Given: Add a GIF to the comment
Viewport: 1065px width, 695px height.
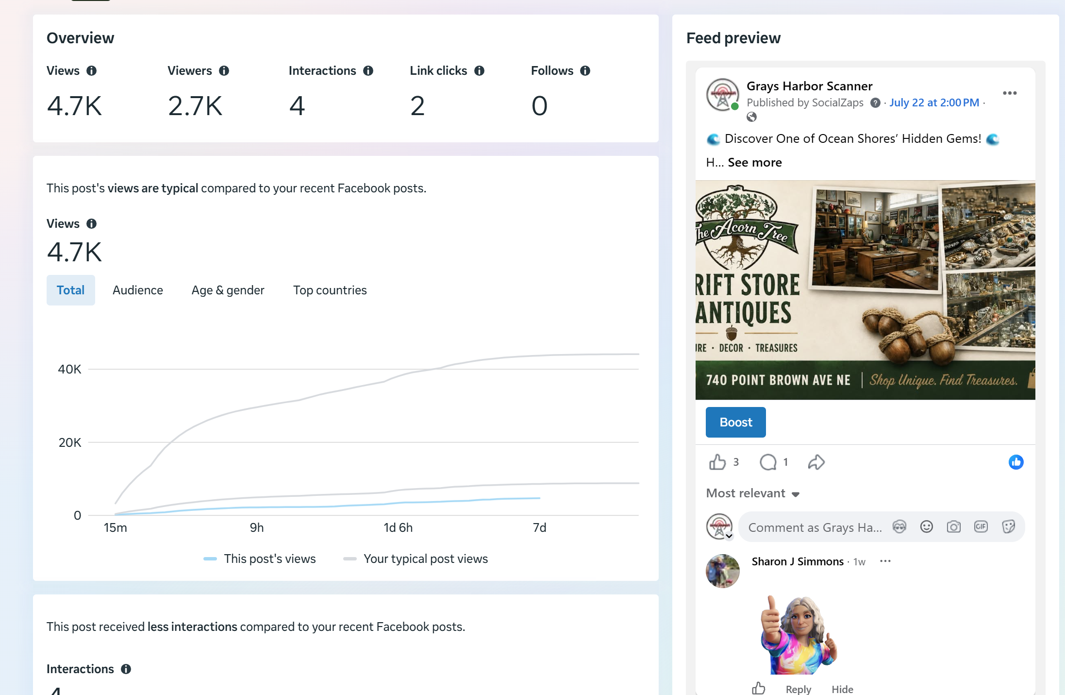Looking at the screenshot, I should (x=981, y=527).
